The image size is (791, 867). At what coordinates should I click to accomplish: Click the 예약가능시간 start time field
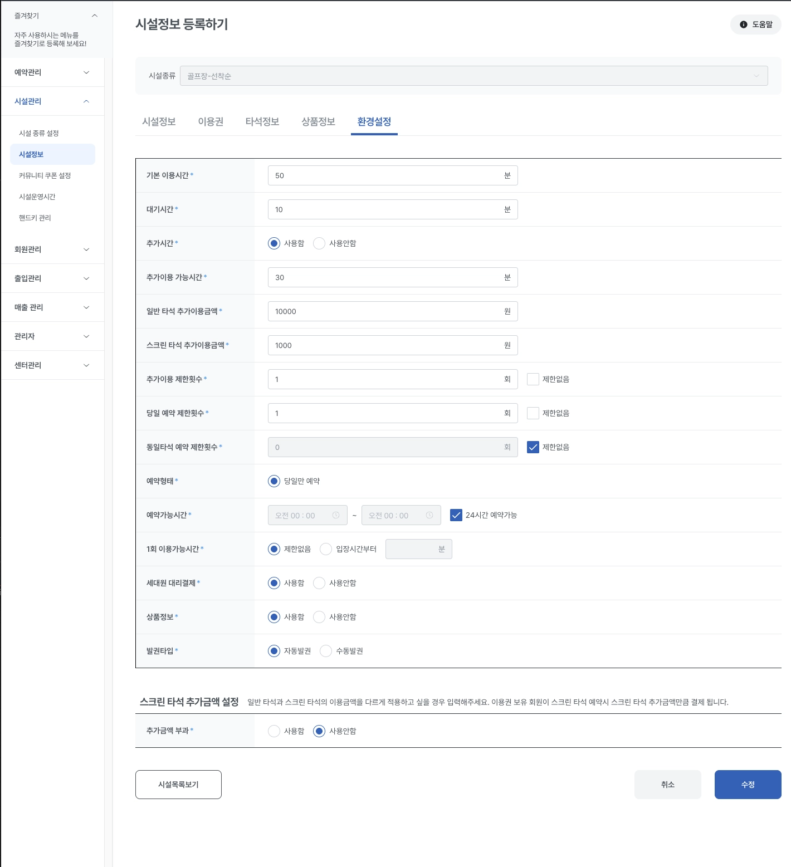307,515
